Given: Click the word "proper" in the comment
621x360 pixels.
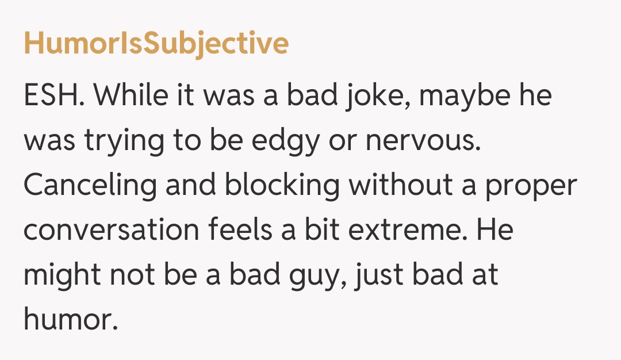Looking at the screenshot, I should 531,186.
